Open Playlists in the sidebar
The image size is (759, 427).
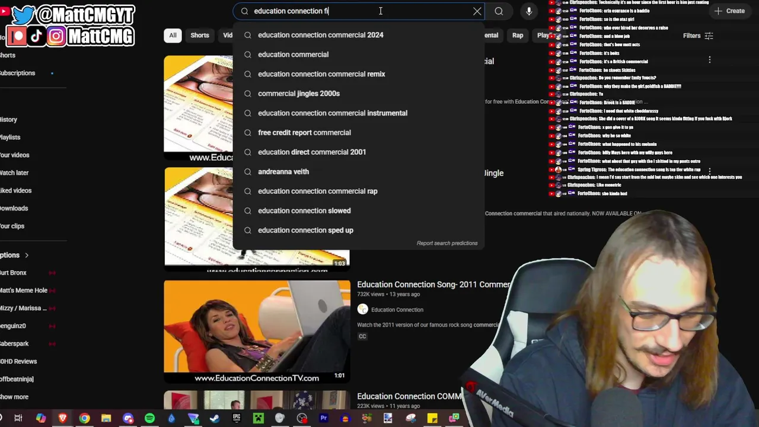(x=10, y=138)
